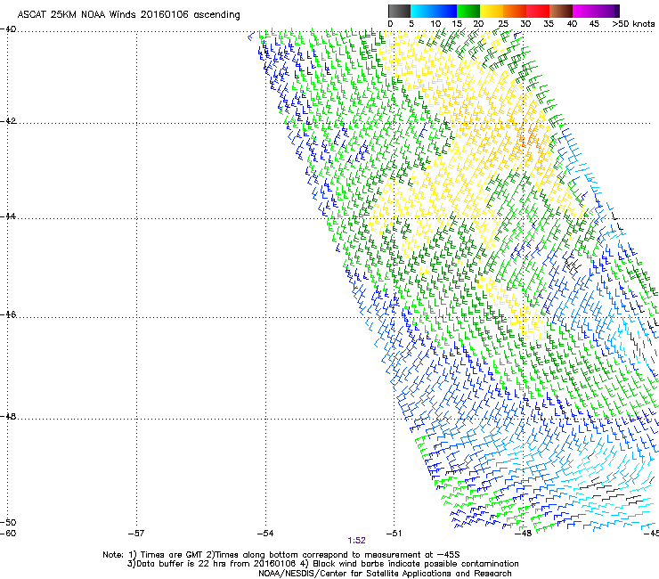
Task: Click the latitude axis label -48
Action: pyautogui.click(x=8, y=417)
